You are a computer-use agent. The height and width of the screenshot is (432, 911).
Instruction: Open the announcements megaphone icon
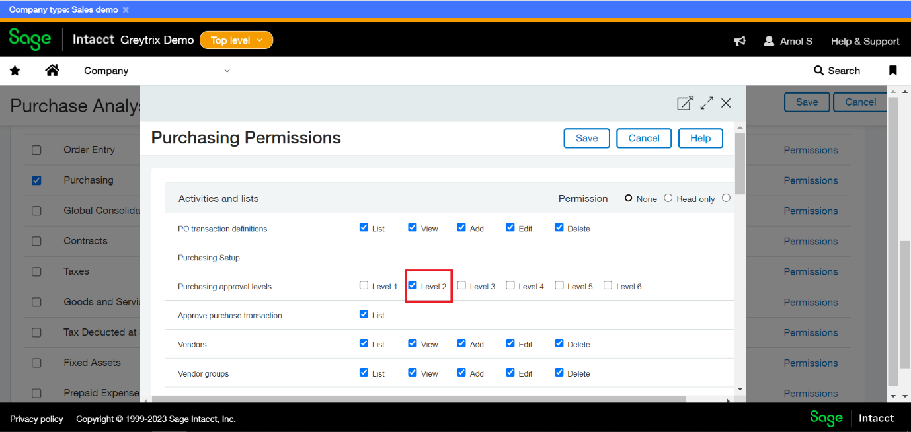[740, 41]
